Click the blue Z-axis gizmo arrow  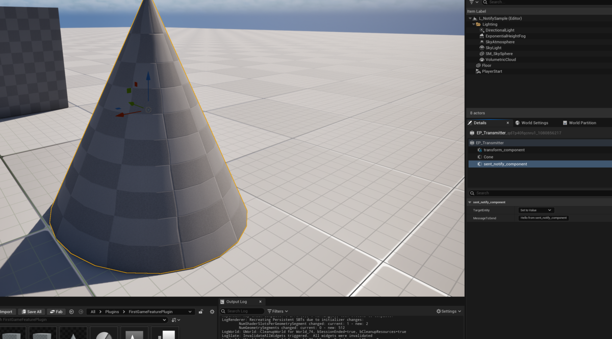(x=148, y=84)
